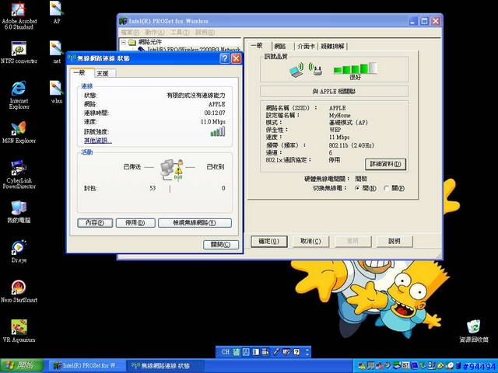This screenshot has width=498, height=373.
Task: Open the IME help question mark icon
Action: (x=296, y=352)
